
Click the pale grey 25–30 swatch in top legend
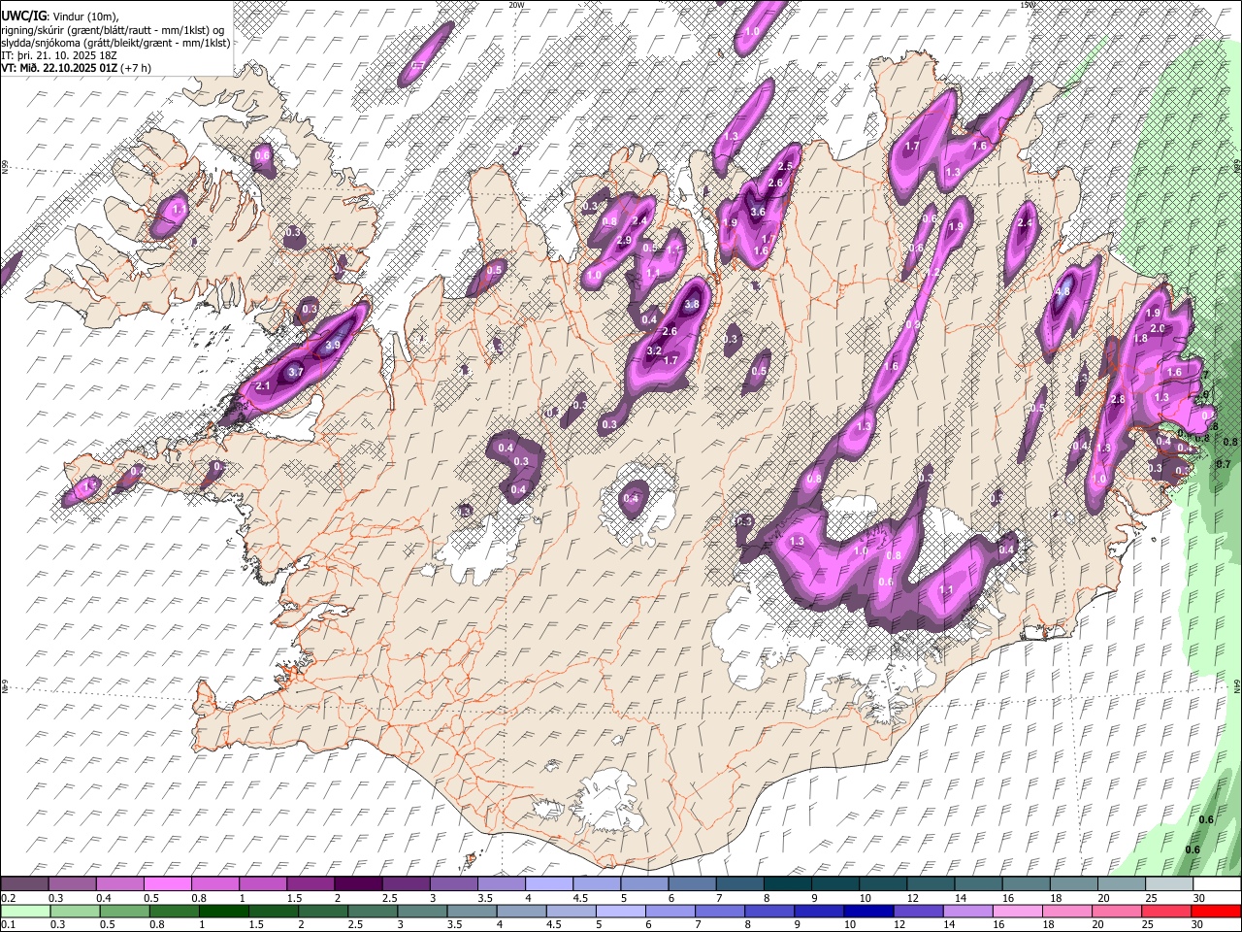click(x=1168, y=884)
